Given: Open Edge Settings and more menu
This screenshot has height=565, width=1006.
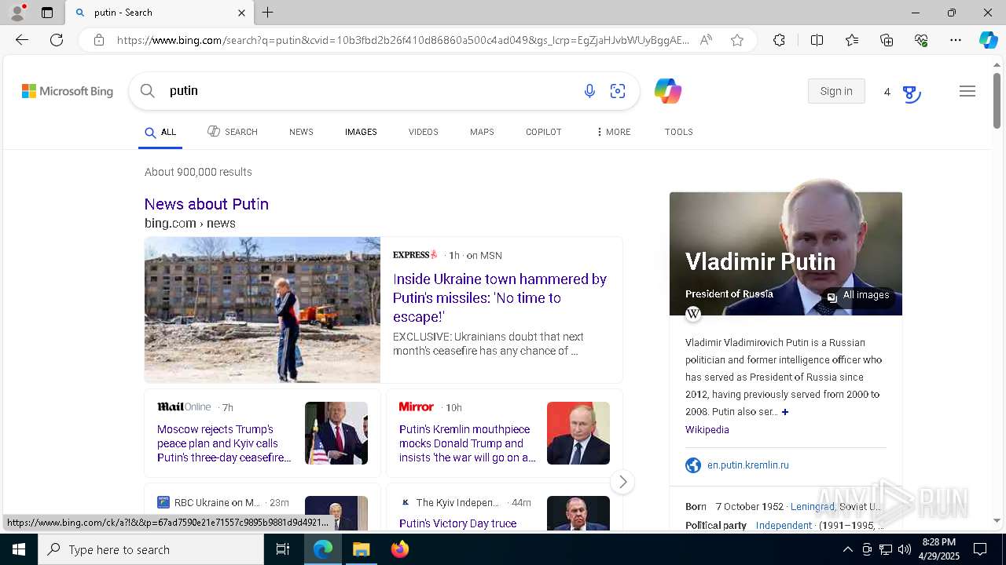Looking at the screenshot, I should coord(956,40).
